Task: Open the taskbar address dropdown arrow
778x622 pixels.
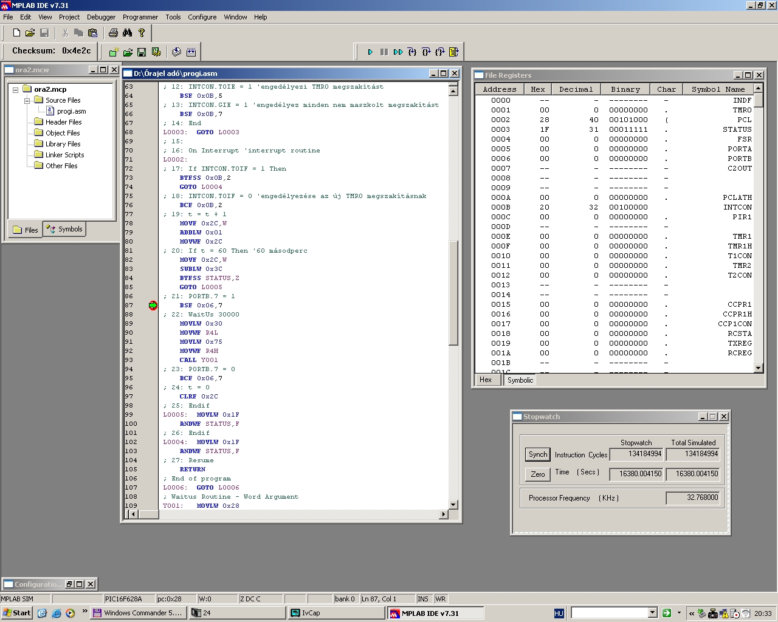Action: click(652, 613)
